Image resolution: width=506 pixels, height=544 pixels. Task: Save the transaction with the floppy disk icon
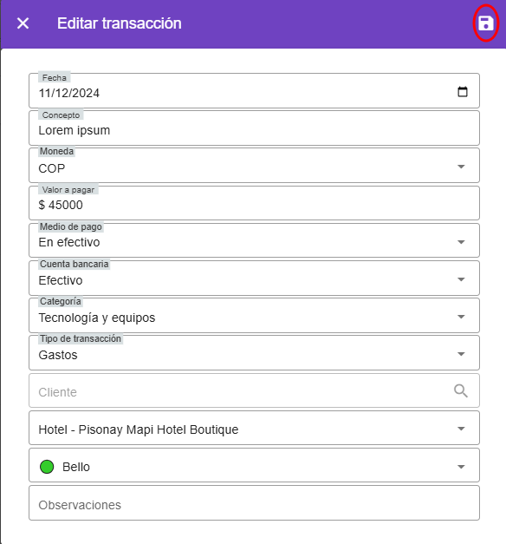pyautogui.click(x=485, y=23)
